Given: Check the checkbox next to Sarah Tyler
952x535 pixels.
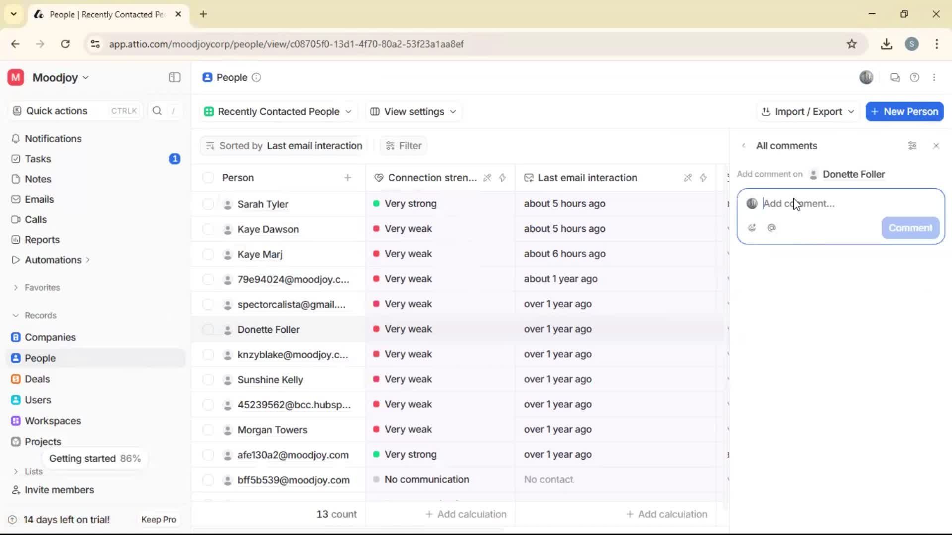Looking at the screenshot, I should click(x=208, y=204).
